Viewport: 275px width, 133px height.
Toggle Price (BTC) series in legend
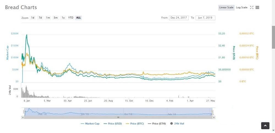tap(135, 124)
